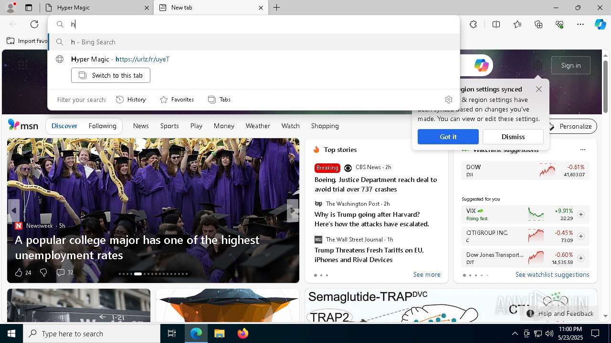Open the Watch menu item
The image size is (611, 343).
(291, 126)
